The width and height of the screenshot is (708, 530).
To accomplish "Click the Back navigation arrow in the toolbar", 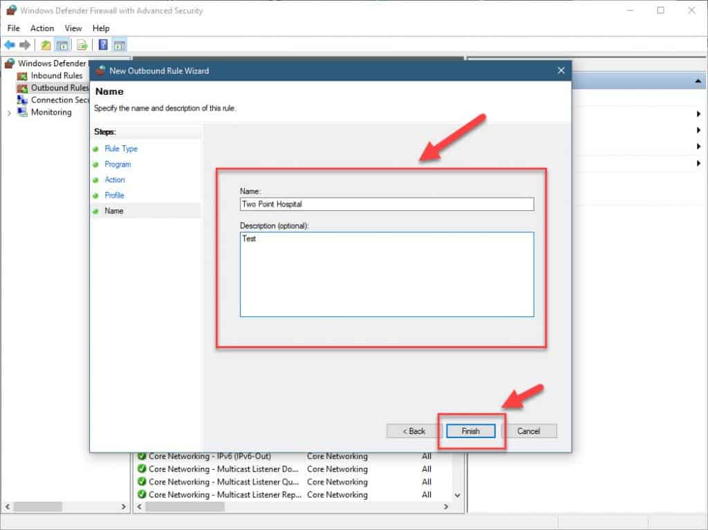I will pyautogui.click(x=10, y=45).
